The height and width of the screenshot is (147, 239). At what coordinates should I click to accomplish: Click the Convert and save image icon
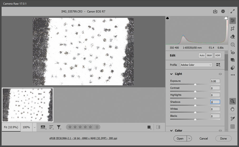(215, 11)
